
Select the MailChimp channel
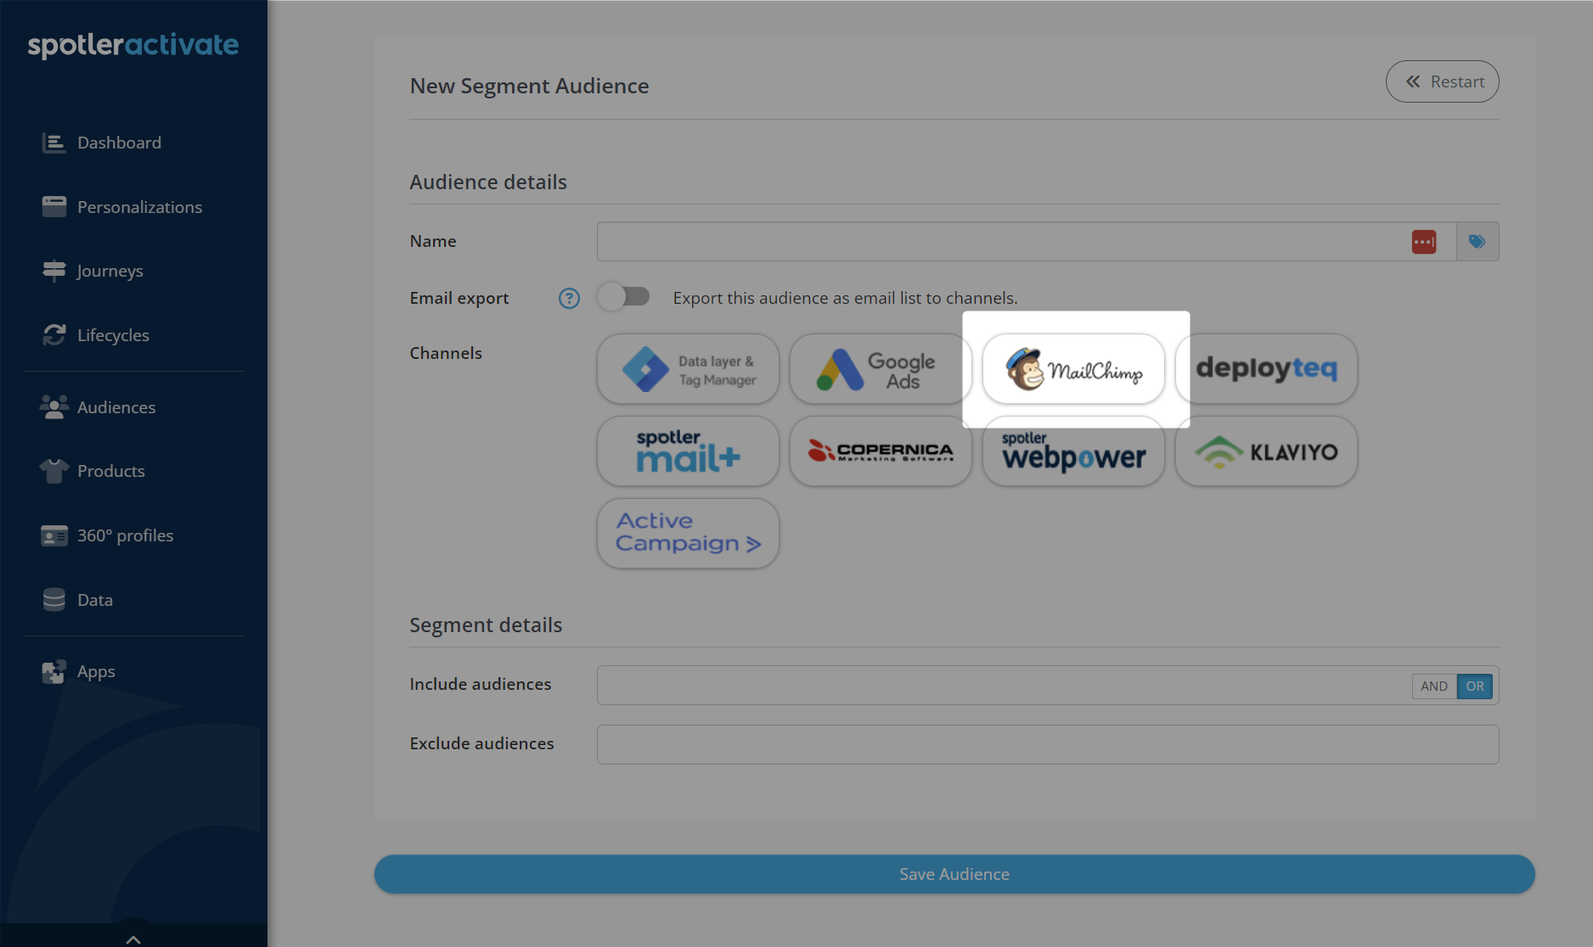[x=1073, y=369]
